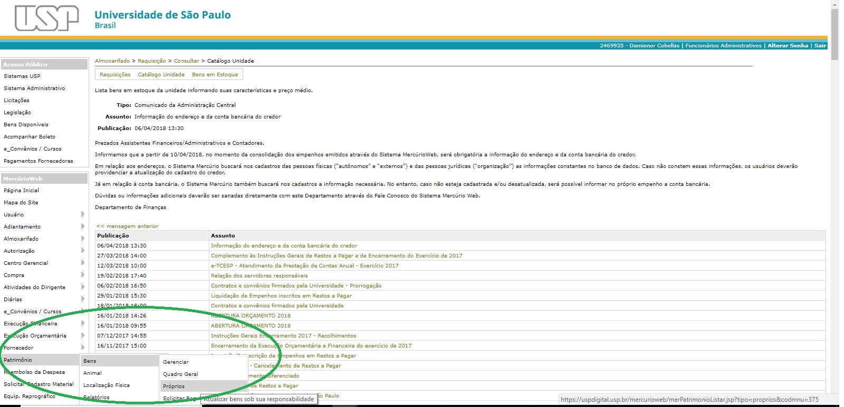Switch to the Bens em Estoque tab
Screen dimensions: 844x407
tap(215, 75)
